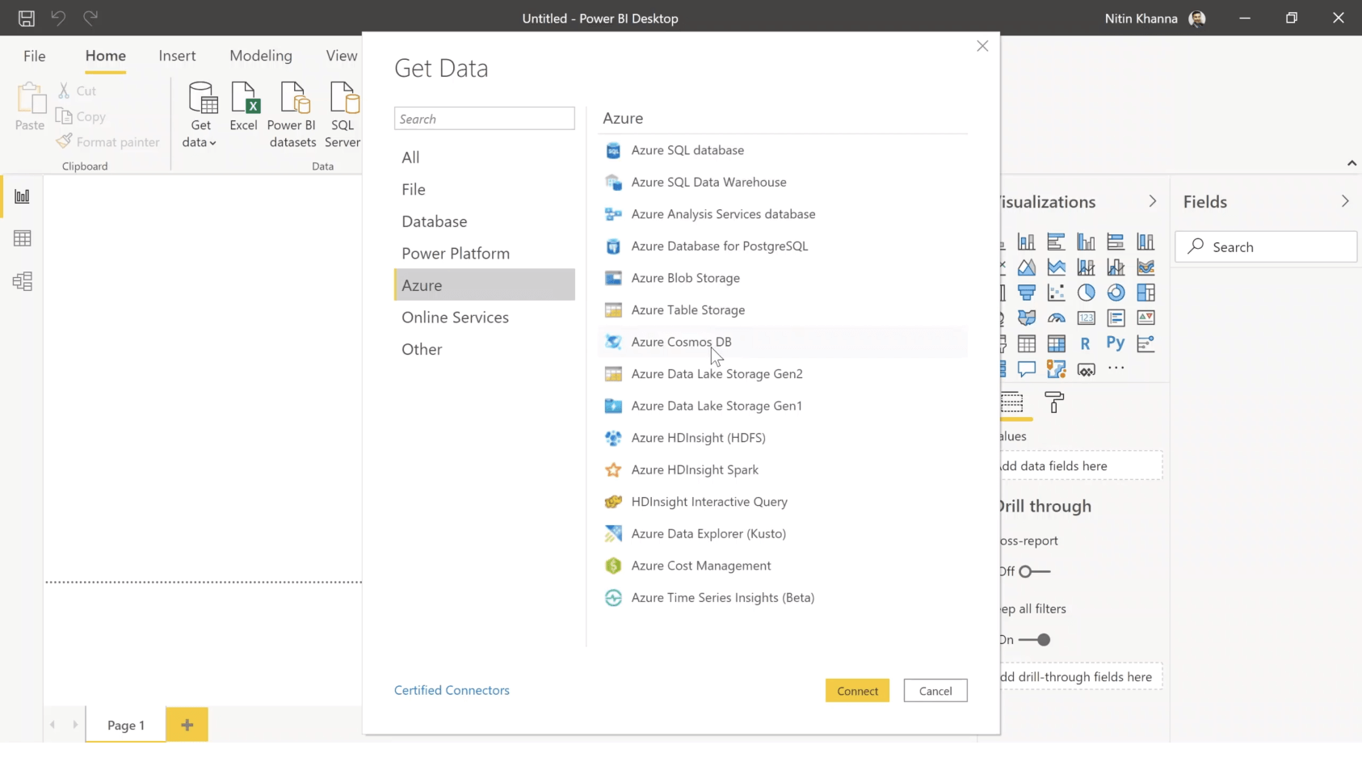Select the Table visual
The image size is (1362, 766).
1027,343
